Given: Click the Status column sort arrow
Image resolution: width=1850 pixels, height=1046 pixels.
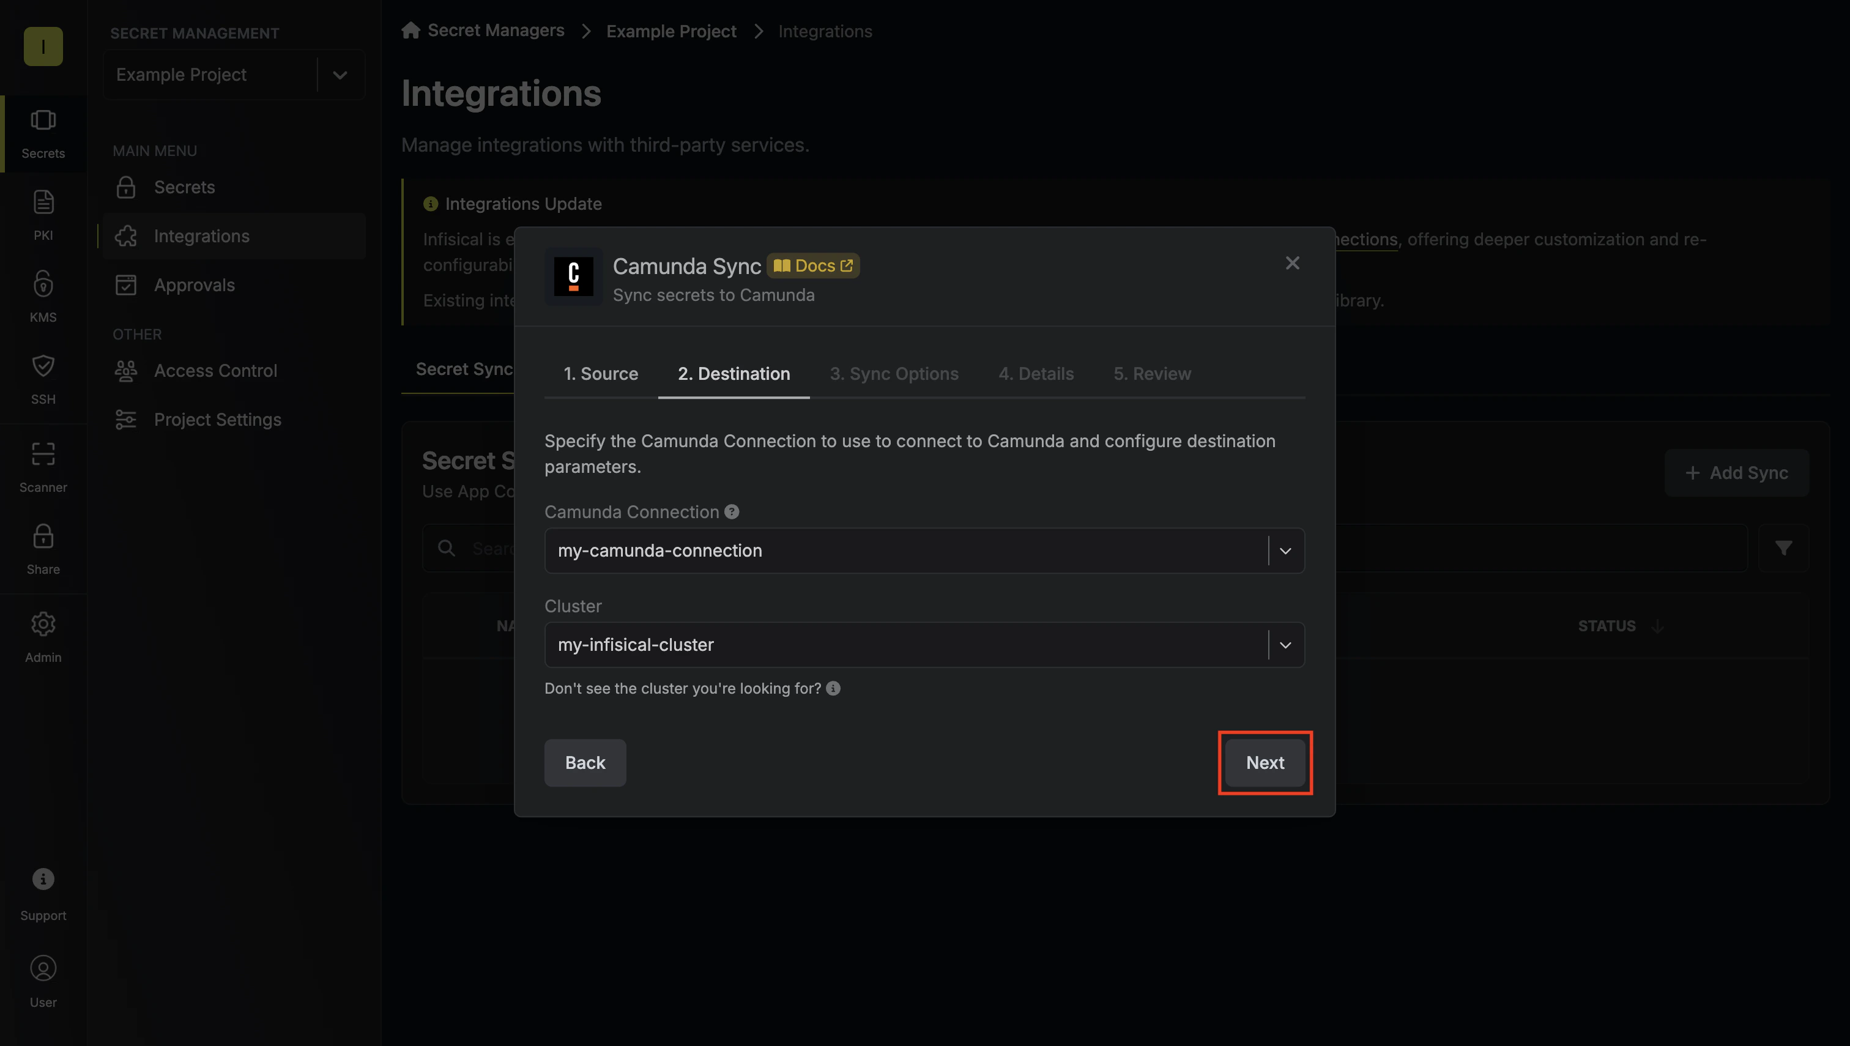Looking at the screenshot, I should click(x=1657, y=626).
